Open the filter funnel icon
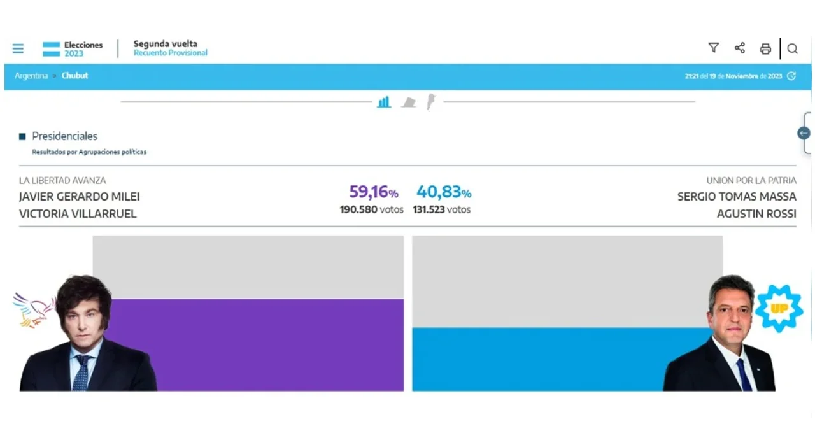The height and width of the screenshot is (438, 815). click(x=714, y=48)
